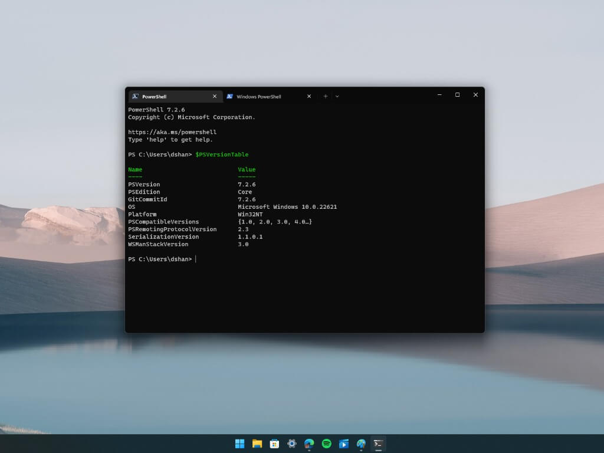Launch Spotify from the taskbar
The height and width of the screenshot is (453, 604).
(326, 444)
